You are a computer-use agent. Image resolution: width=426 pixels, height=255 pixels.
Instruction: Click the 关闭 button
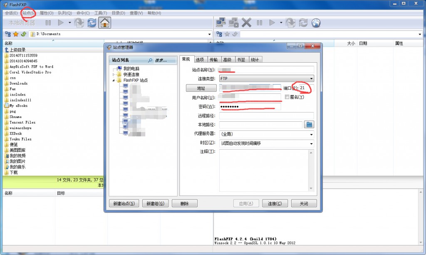coord(304,204)
